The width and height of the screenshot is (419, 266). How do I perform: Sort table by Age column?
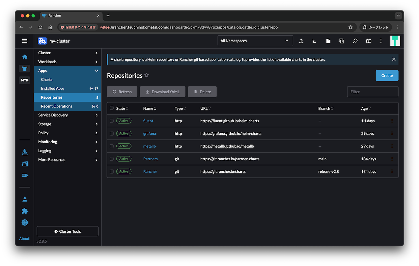tap(366, 108)
